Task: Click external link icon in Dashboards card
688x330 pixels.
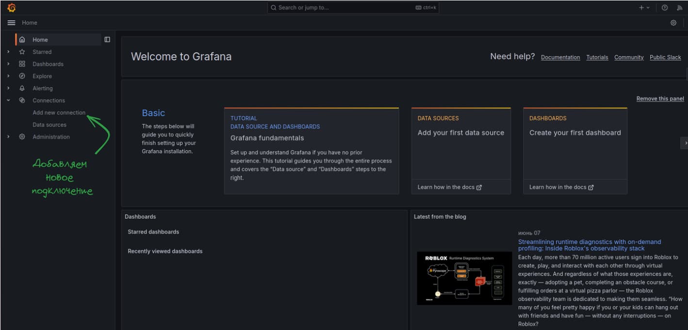Action: click(591, 187)
